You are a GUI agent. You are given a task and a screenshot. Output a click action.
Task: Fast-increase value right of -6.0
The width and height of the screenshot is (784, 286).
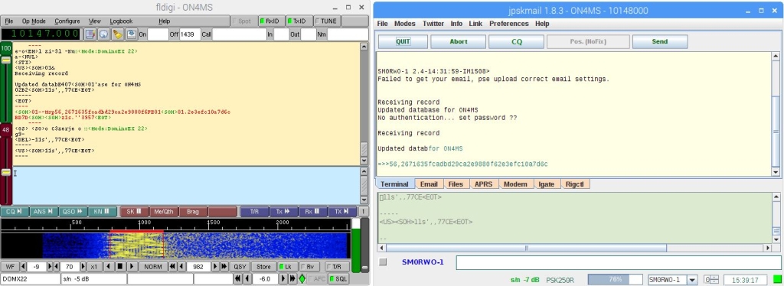(x=292, y=279)
